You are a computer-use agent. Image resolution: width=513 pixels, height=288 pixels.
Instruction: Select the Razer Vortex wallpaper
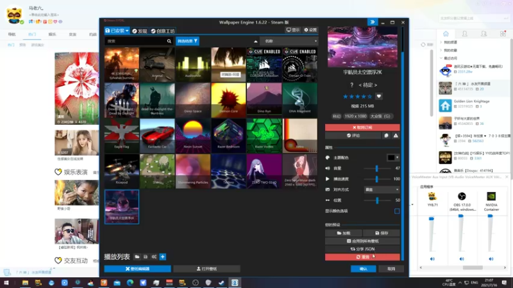[x=264, y=136]
